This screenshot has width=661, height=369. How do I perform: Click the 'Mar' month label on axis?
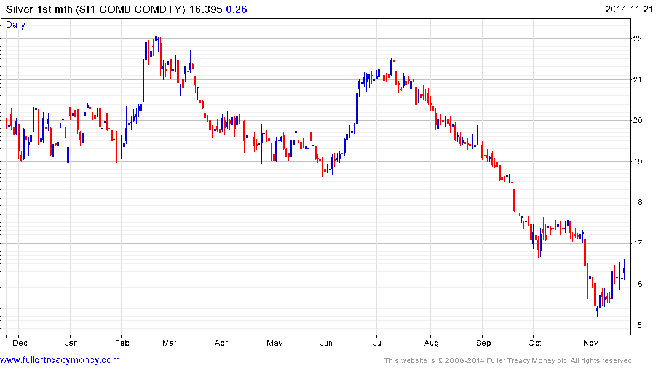169,343
